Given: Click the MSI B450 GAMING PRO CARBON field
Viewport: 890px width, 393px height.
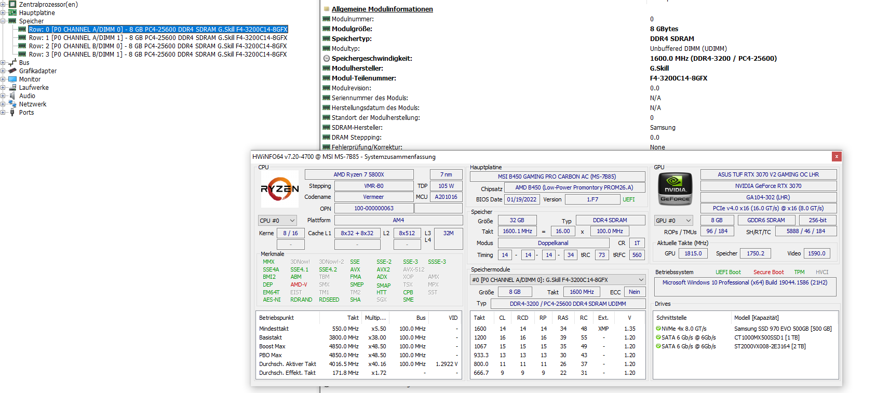Looking at the screenshot, I should tap(557, 177).
